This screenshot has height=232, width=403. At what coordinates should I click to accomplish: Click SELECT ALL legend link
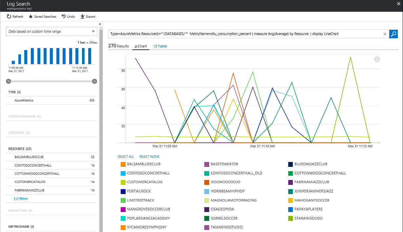[126, 157]
